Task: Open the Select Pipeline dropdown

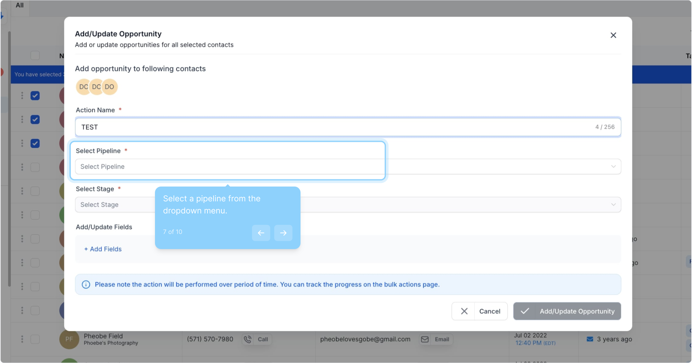Action: click(x=229, y=167)
